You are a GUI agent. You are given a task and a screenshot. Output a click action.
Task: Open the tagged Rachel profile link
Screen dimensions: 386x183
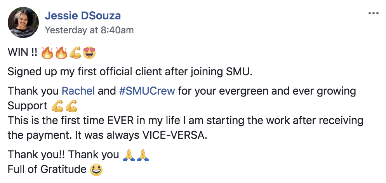tap(78, 91)
